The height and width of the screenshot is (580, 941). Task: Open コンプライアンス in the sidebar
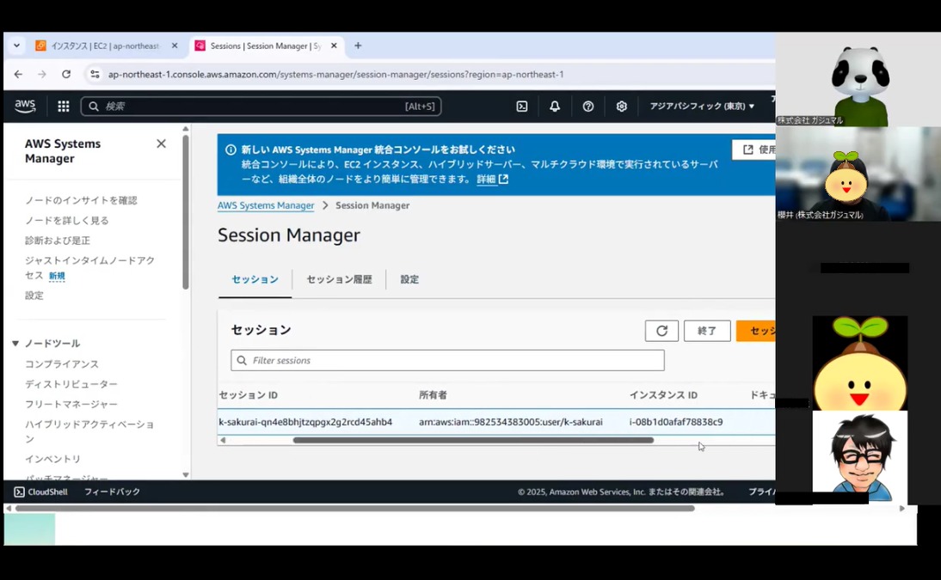(62, 364)
